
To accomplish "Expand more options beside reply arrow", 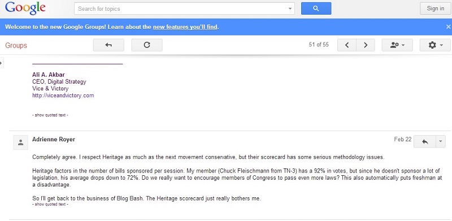I will (441, 141).
